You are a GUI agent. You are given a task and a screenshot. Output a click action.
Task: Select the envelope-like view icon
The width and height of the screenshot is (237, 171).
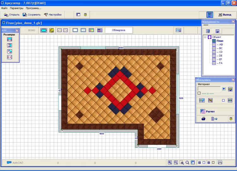tap(83, 30)
